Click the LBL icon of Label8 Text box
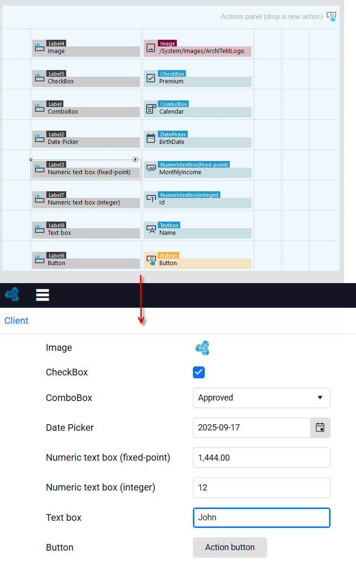Screen dimensions: 356x588 click(x=39, y=230)
